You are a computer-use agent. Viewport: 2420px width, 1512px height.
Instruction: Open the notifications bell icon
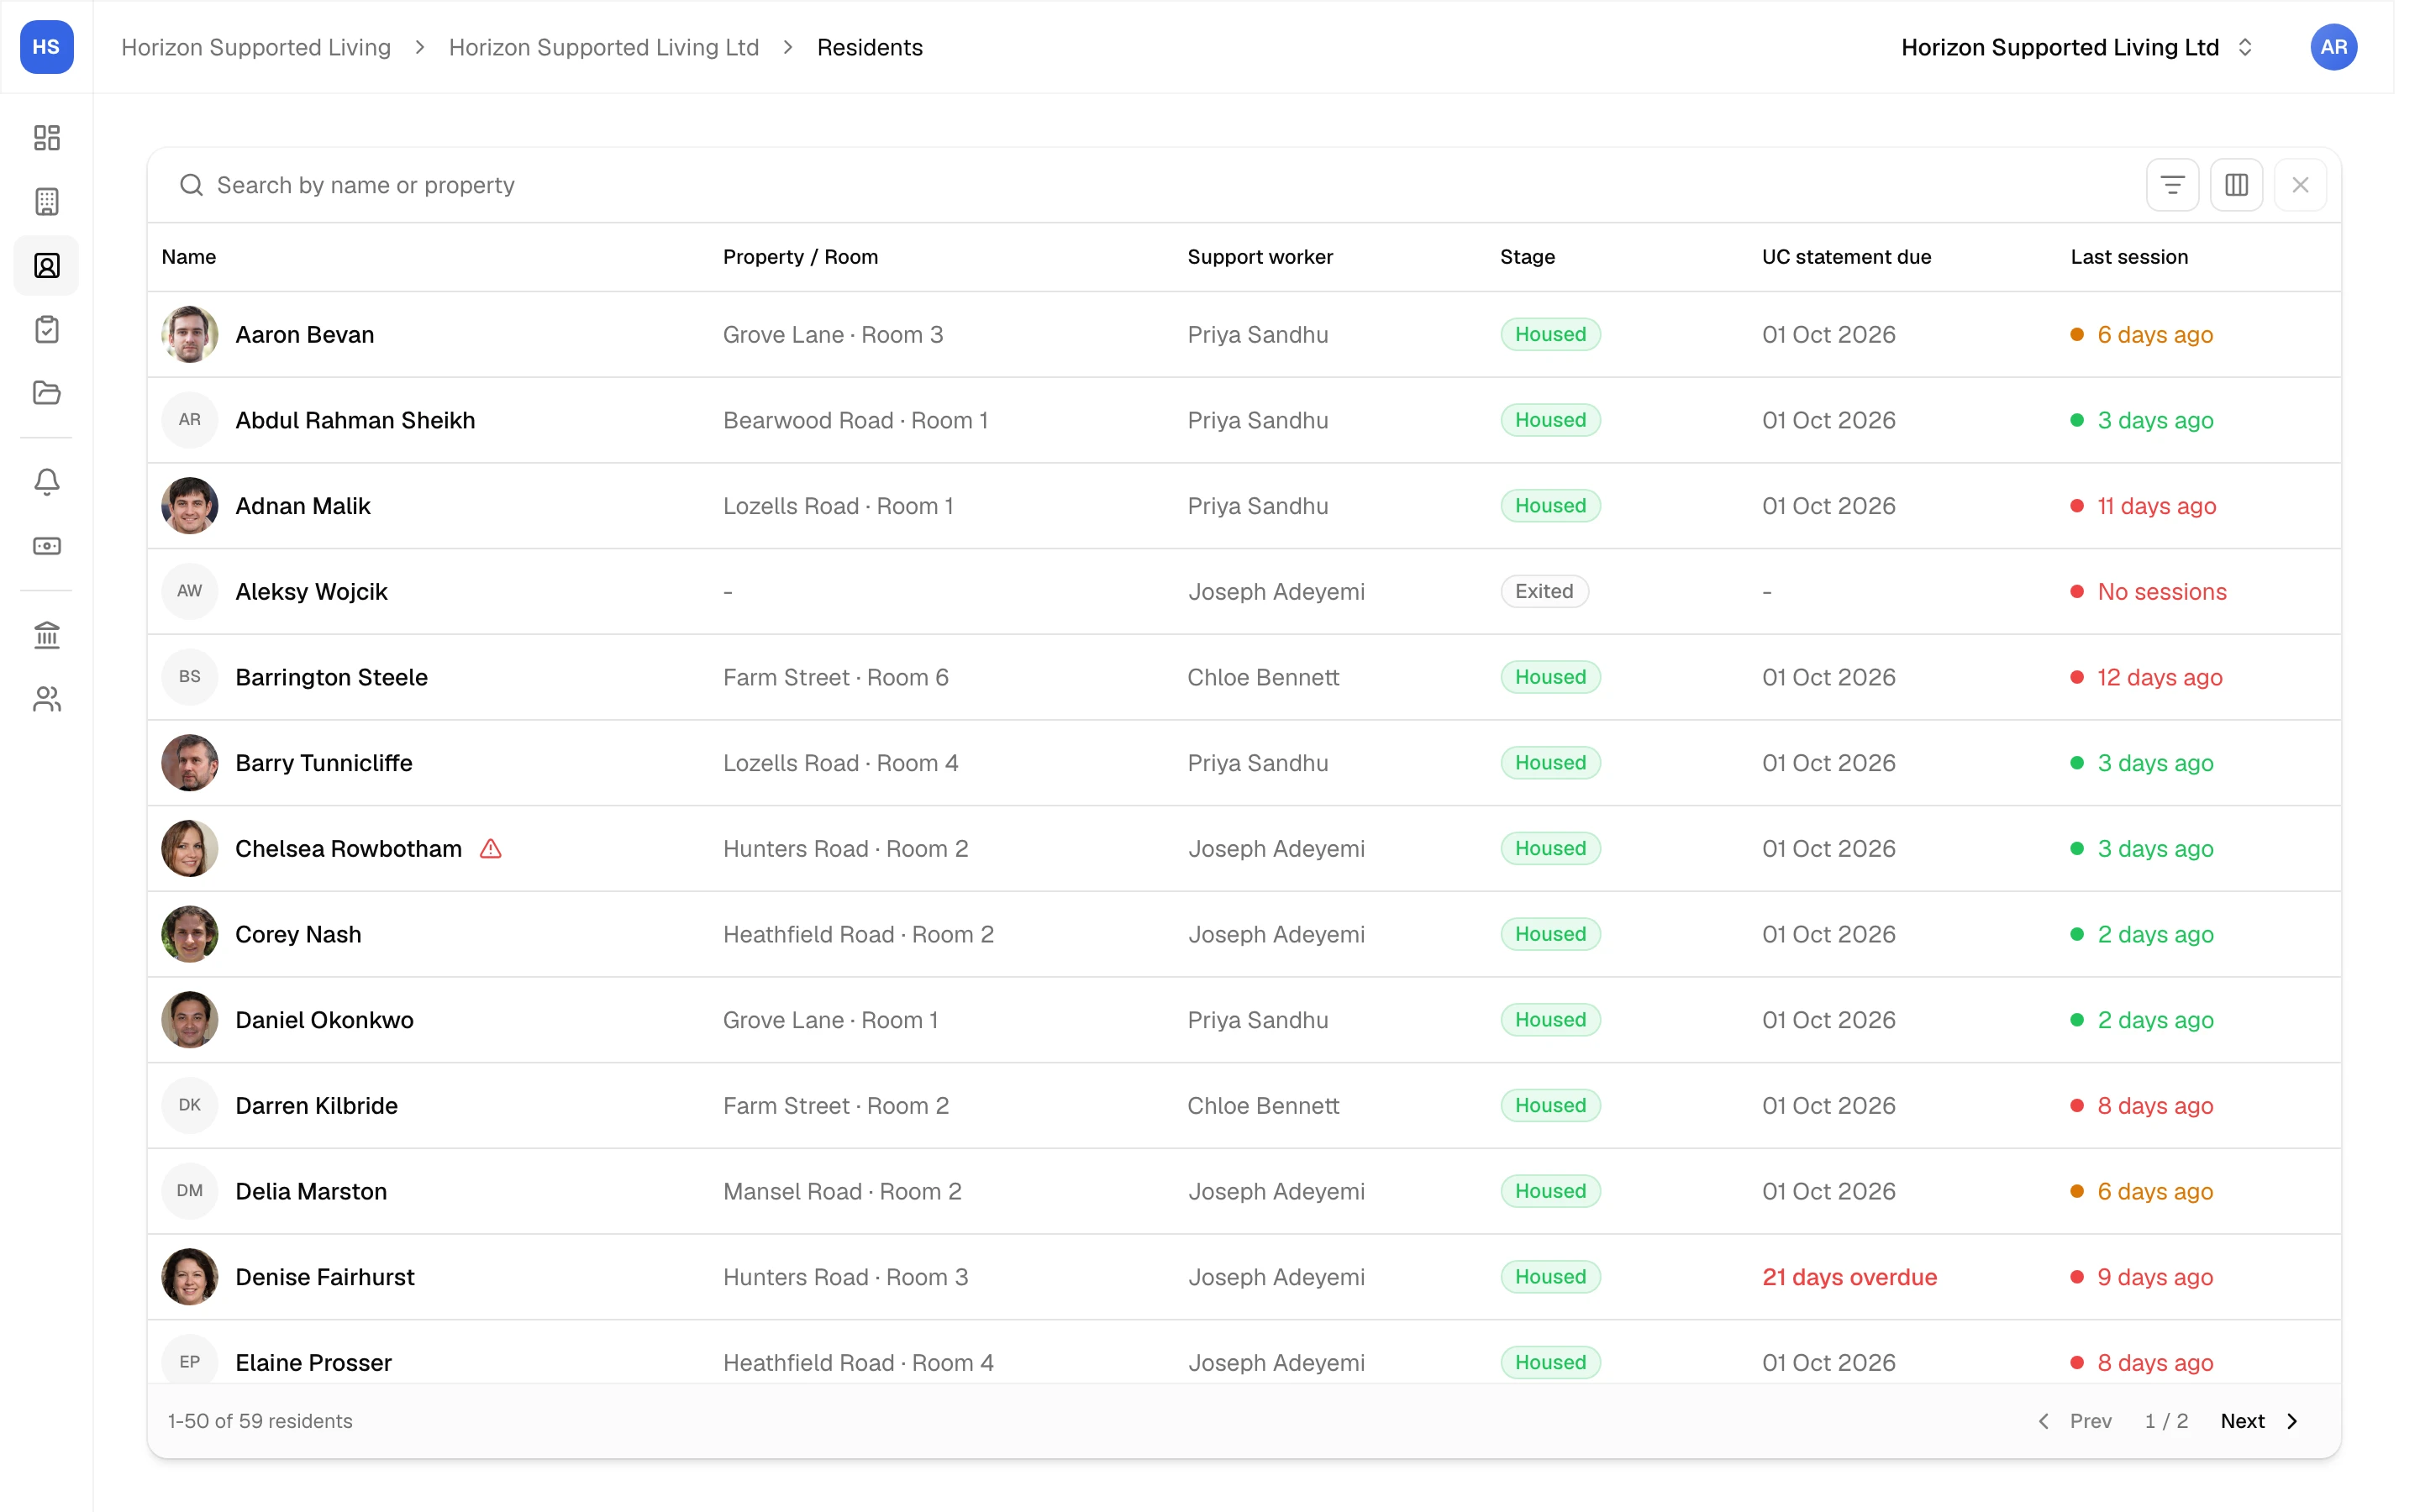click(x=47, y=482)
